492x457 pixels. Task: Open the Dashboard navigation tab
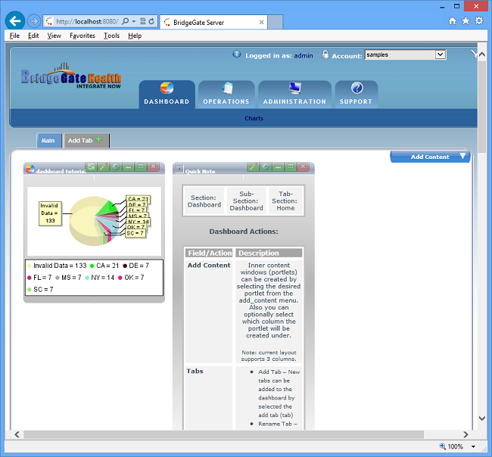click(167, 95)
